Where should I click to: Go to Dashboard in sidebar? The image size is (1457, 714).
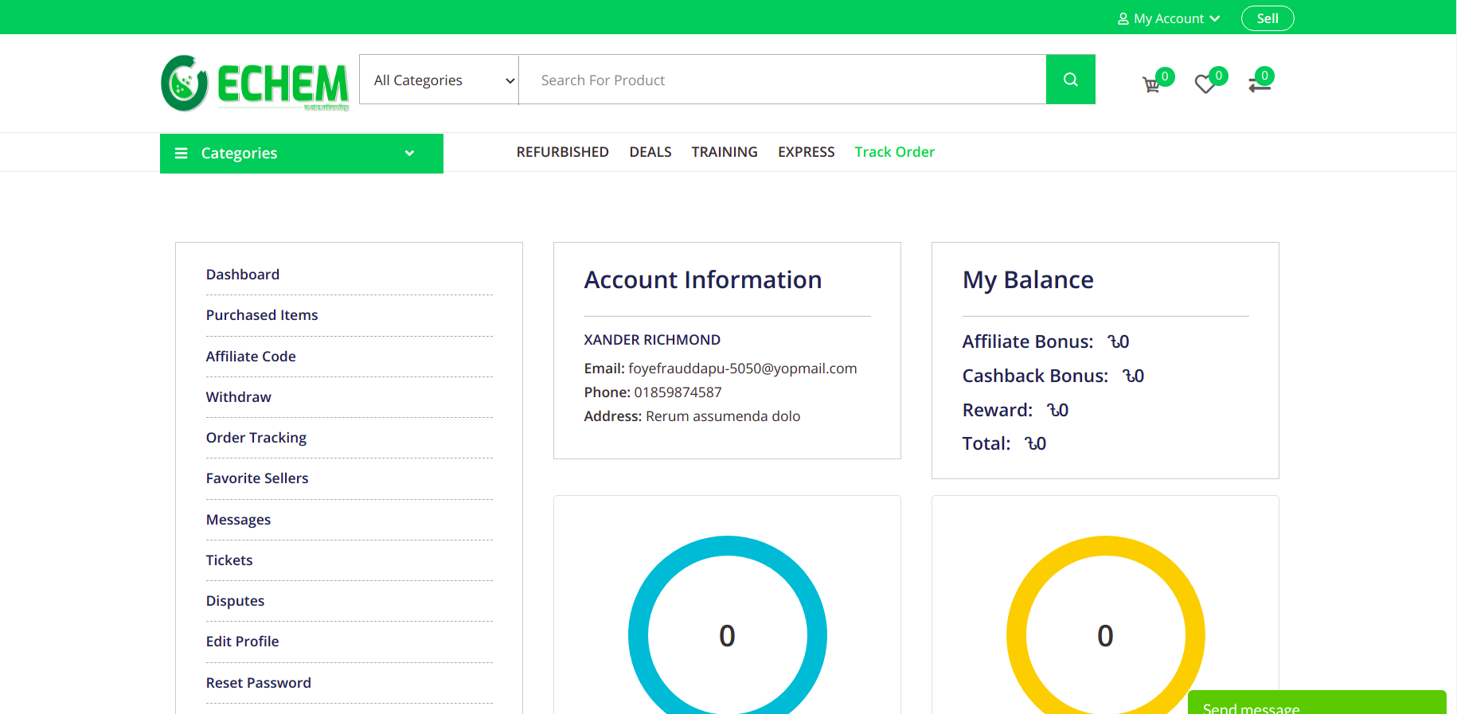243,275
